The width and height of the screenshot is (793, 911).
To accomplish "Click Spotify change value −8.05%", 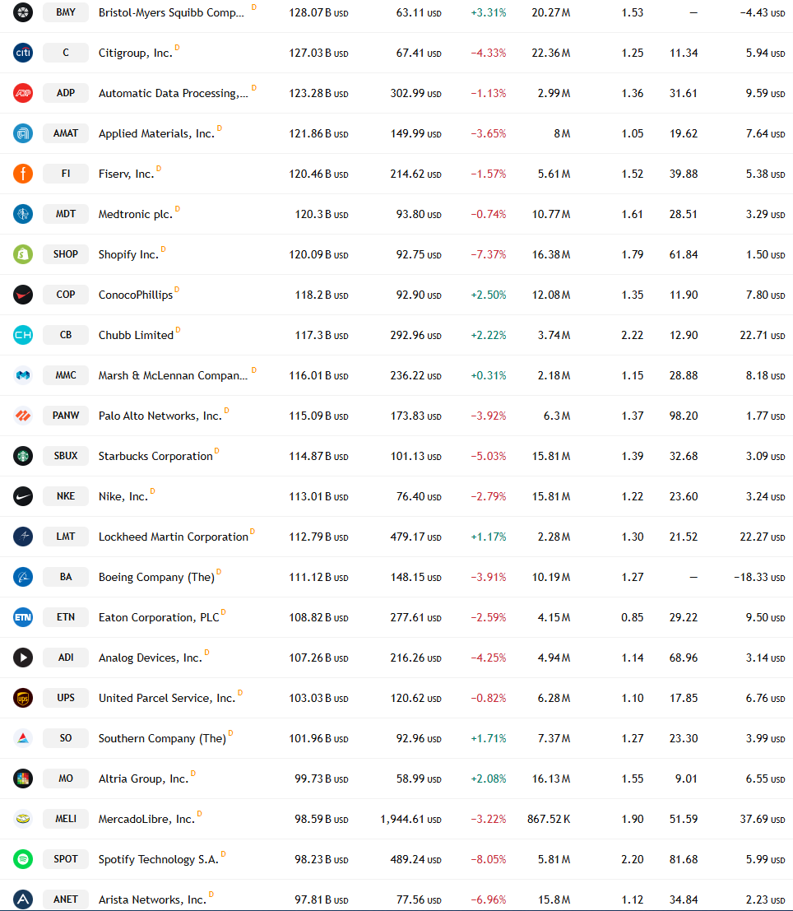I will [x=488, y=859].
